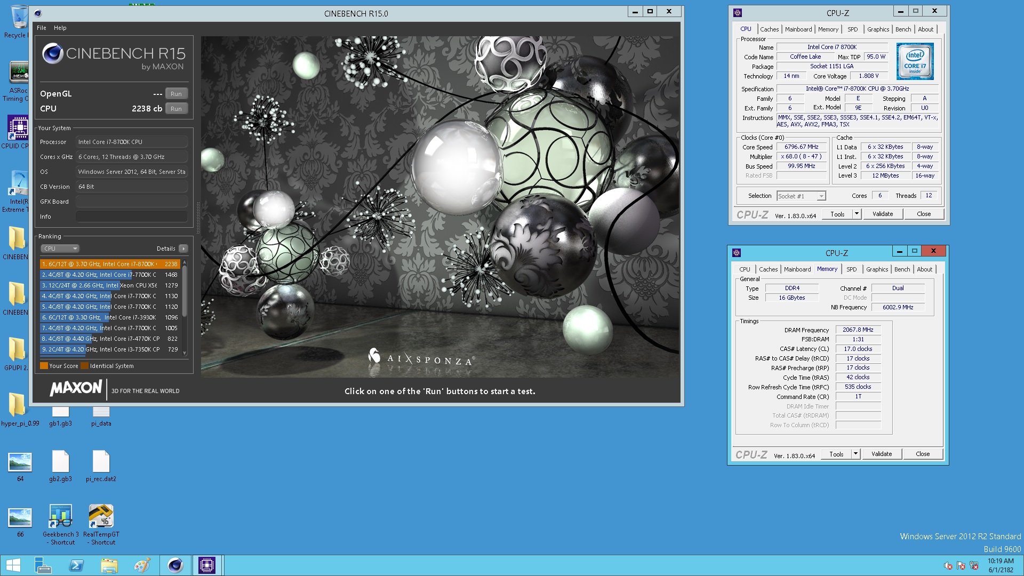This screenshot has width=1024, height=576.
Task: Switch to SPD tab in top CPU-Z
Action: coord(853,29)
